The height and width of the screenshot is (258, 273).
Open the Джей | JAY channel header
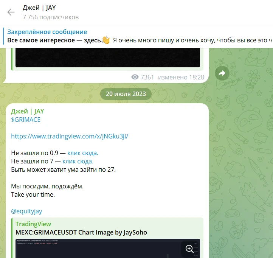pyautogui.click(x=39, y=8)
